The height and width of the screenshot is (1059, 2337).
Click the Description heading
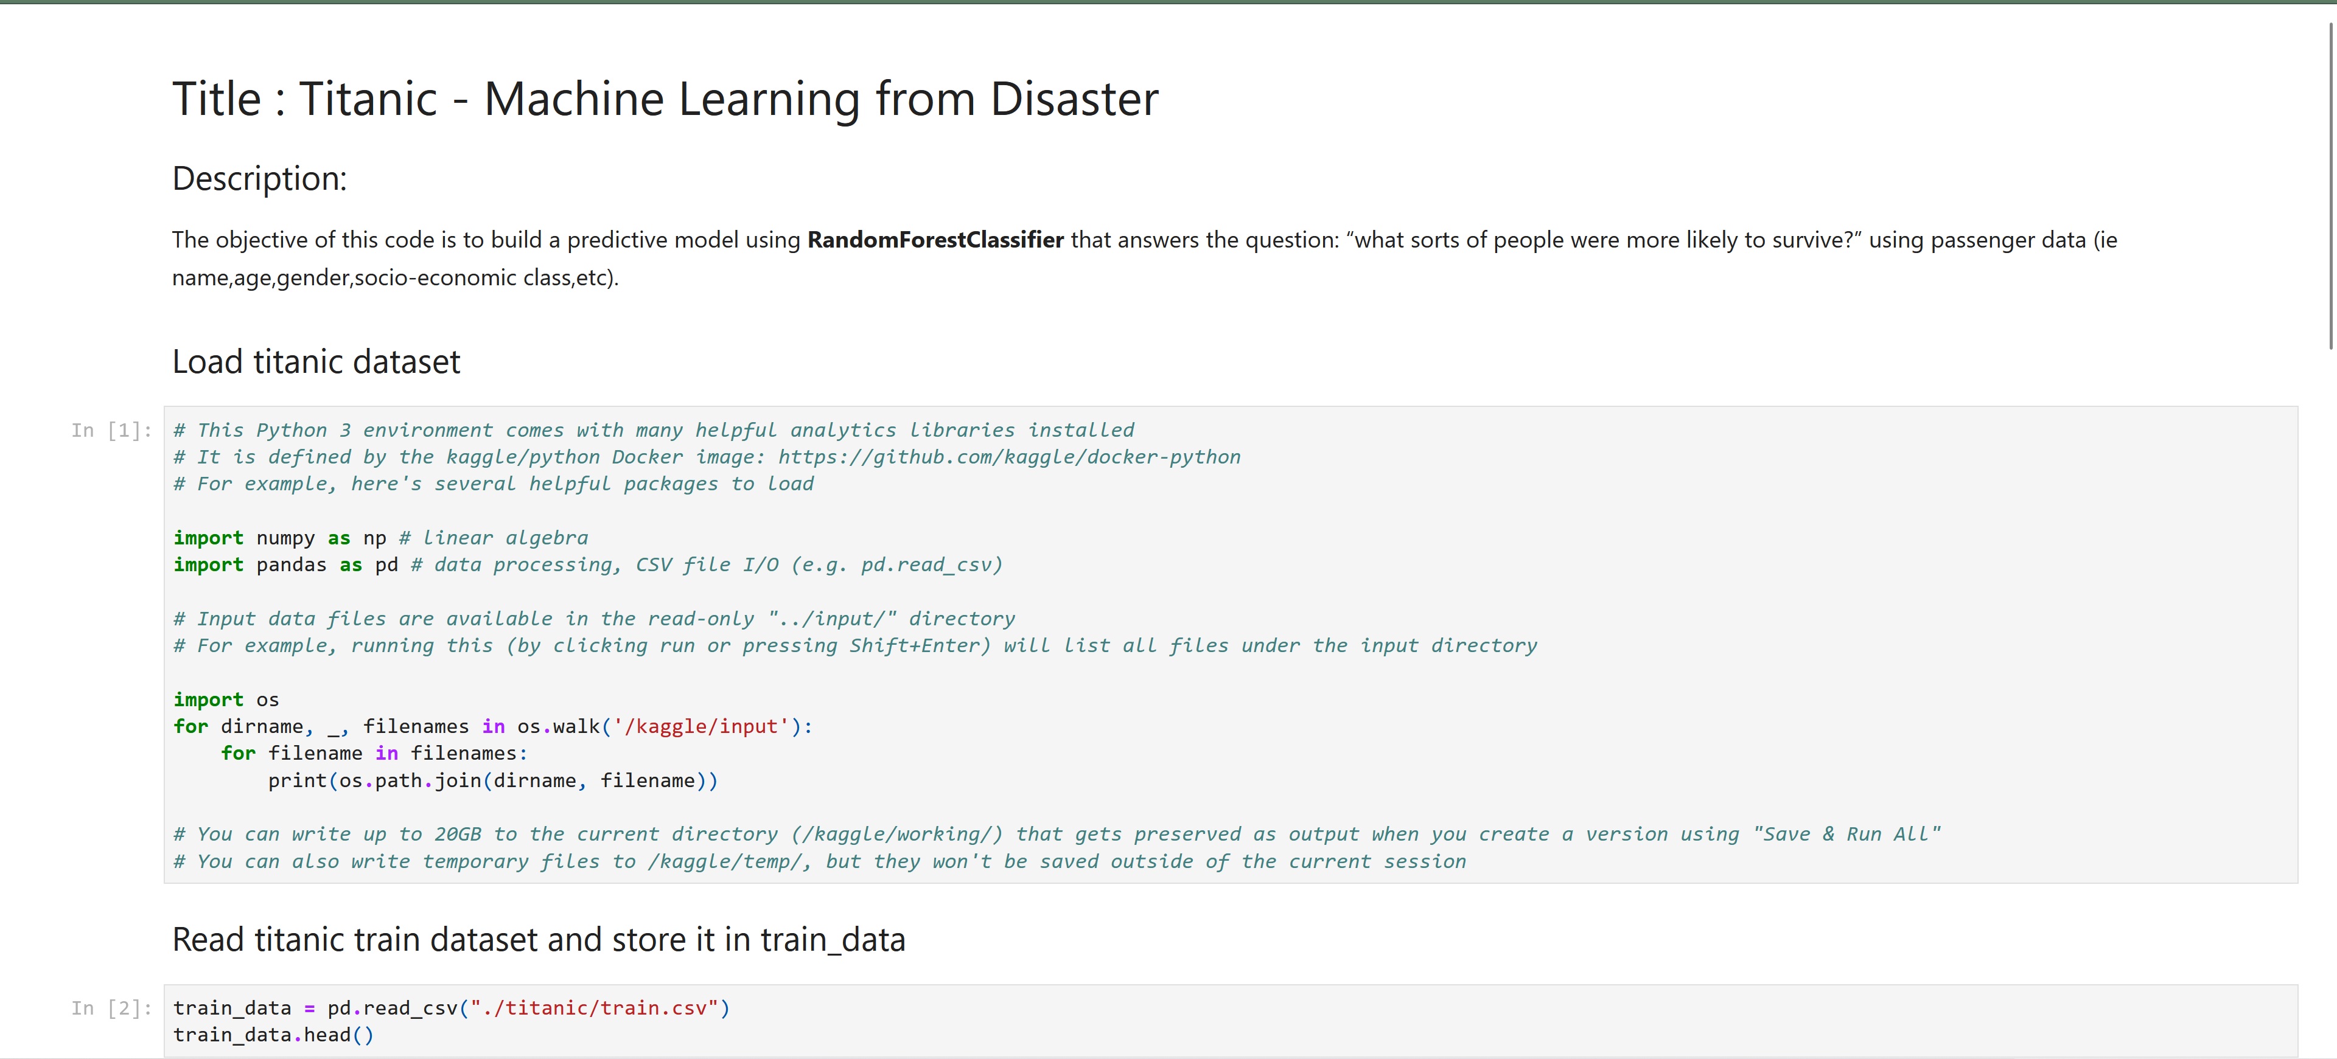259,179
